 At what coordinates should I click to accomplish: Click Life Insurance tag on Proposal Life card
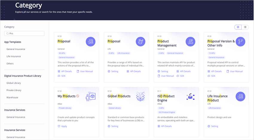tap(123, 53)
